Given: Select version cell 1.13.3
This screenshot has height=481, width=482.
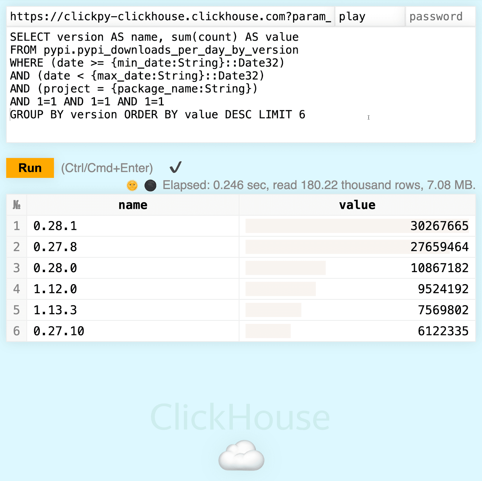Looking at the screenshot, I should [x=133, y=310].
